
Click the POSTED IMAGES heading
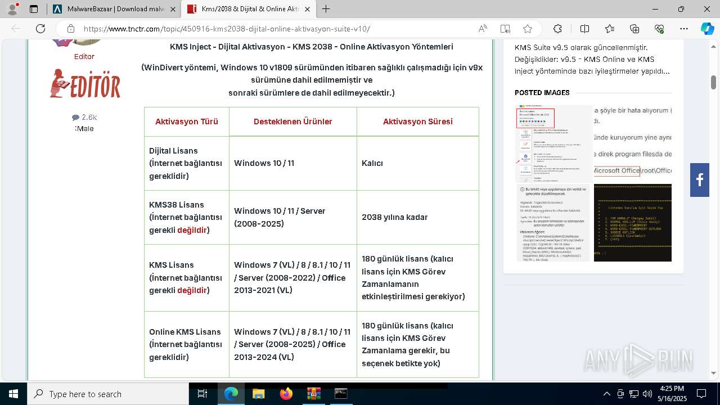tap(542, 93)
